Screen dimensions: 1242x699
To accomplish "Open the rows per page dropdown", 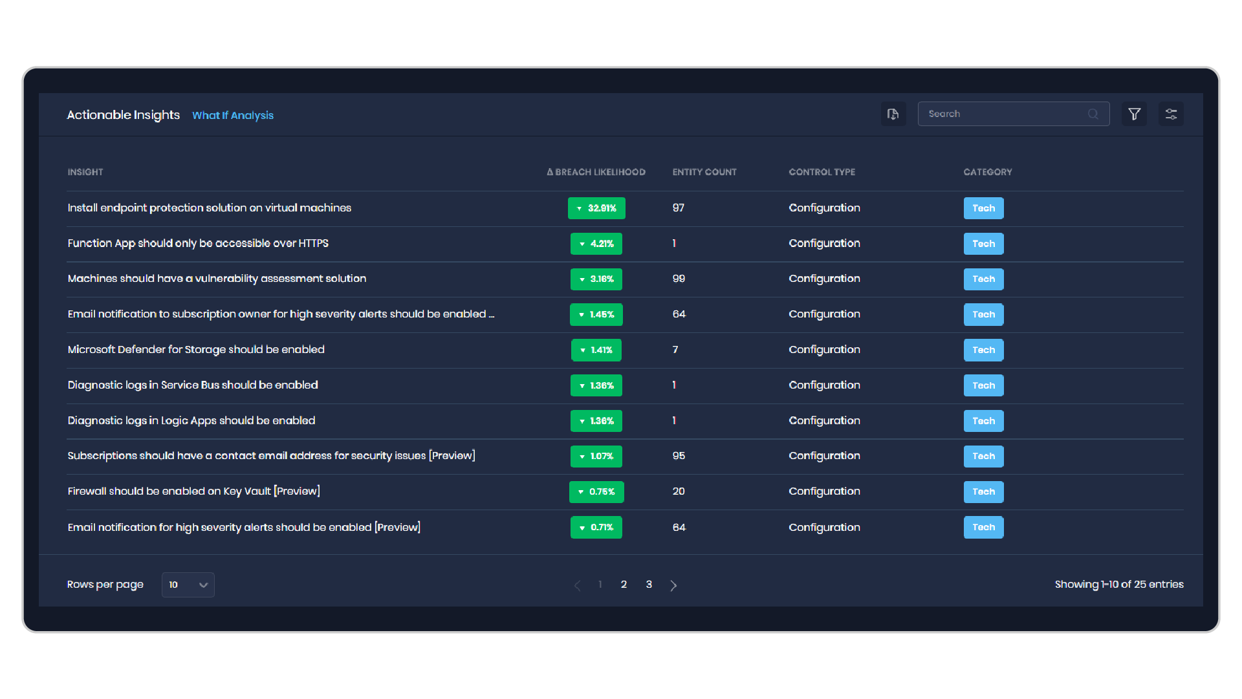I will [188, 585].
